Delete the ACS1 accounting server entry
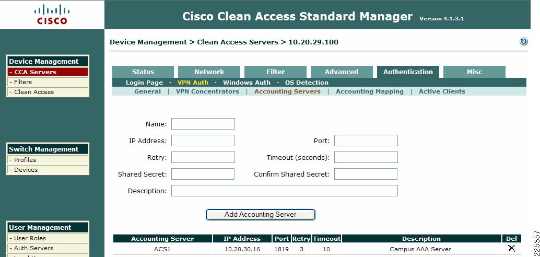540x257 pixels. [511, 249]
